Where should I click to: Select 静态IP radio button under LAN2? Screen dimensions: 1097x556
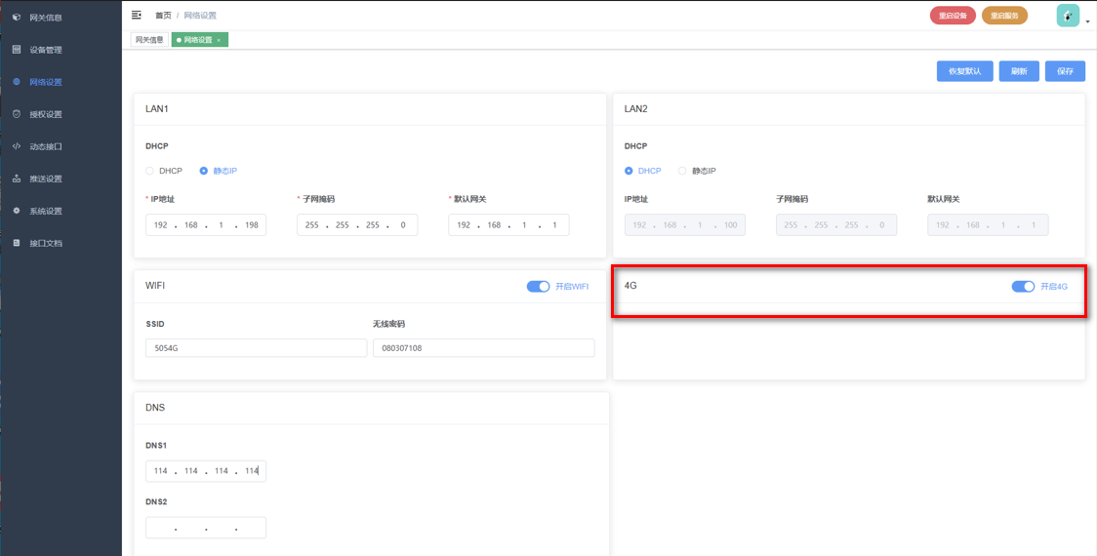[682, 171]
